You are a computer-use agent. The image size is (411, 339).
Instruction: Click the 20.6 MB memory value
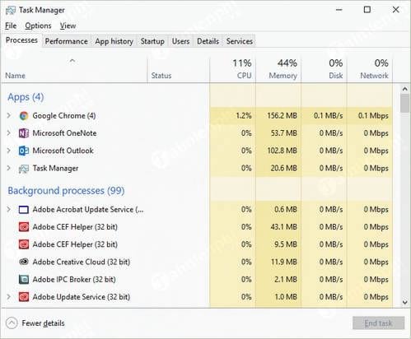click(284, 168)
